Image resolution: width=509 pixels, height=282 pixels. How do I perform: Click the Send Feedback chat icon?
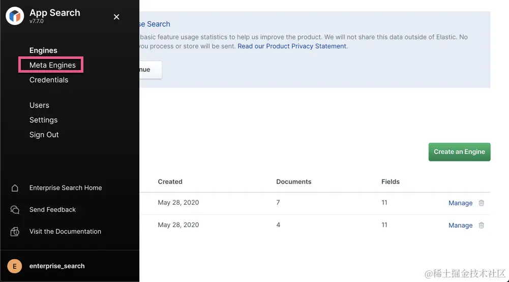(x=15, y=210)
